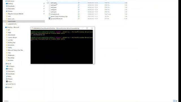Click the MINGW64 terminal title bar icon

pos(32,28)
